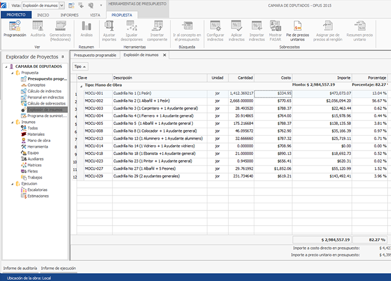Screen dimensions: 391x281
Task: Pin the Explorador de Proyectos panel
Action: click(x=63, y=56)
